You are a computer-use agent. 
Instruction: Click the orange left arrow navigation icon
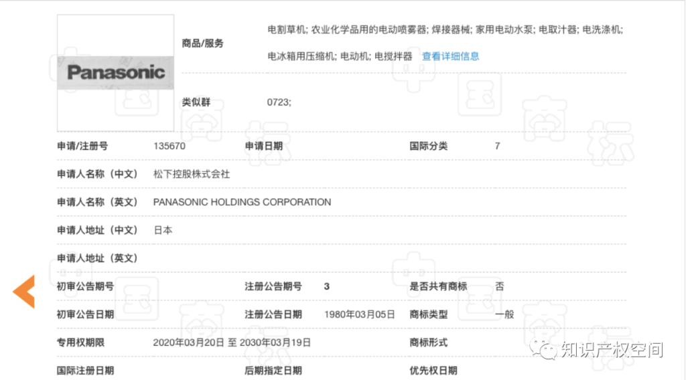pos(24,291)
